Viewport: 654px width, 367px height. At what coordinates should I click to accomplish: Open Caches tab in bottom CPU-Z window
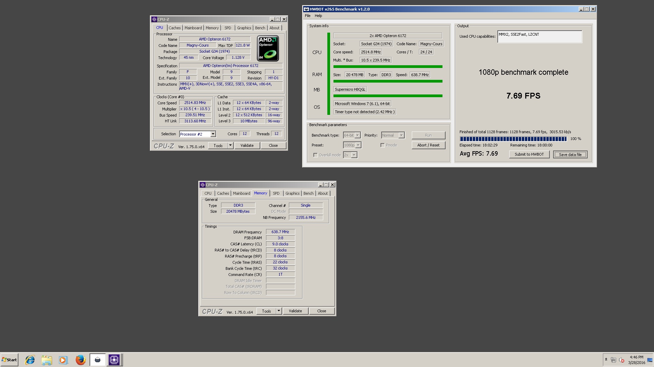pyautogui.click(x=223, y=193)
